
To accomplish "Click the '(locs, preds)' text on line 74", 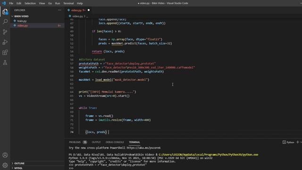I will 96,132.
